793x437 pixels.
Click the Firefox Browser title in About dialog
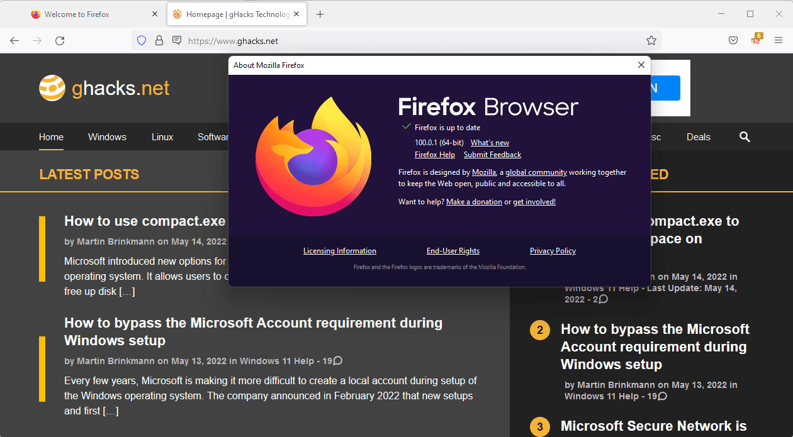[x=488, y=106]
